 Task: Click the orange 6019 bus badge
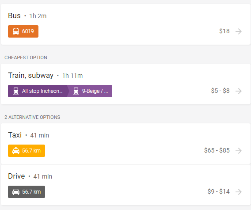[x=23, y=31]
